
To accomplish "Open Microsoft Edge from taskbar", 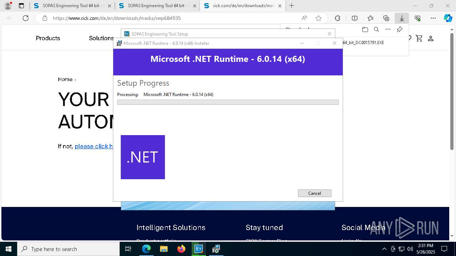I will pyautogui.click(x=146, y=249).
